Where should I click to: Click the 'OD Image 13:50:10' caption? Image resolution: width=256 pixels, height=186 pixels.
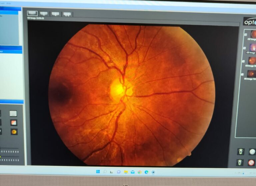pyautogui.click(x=35, y=18)
